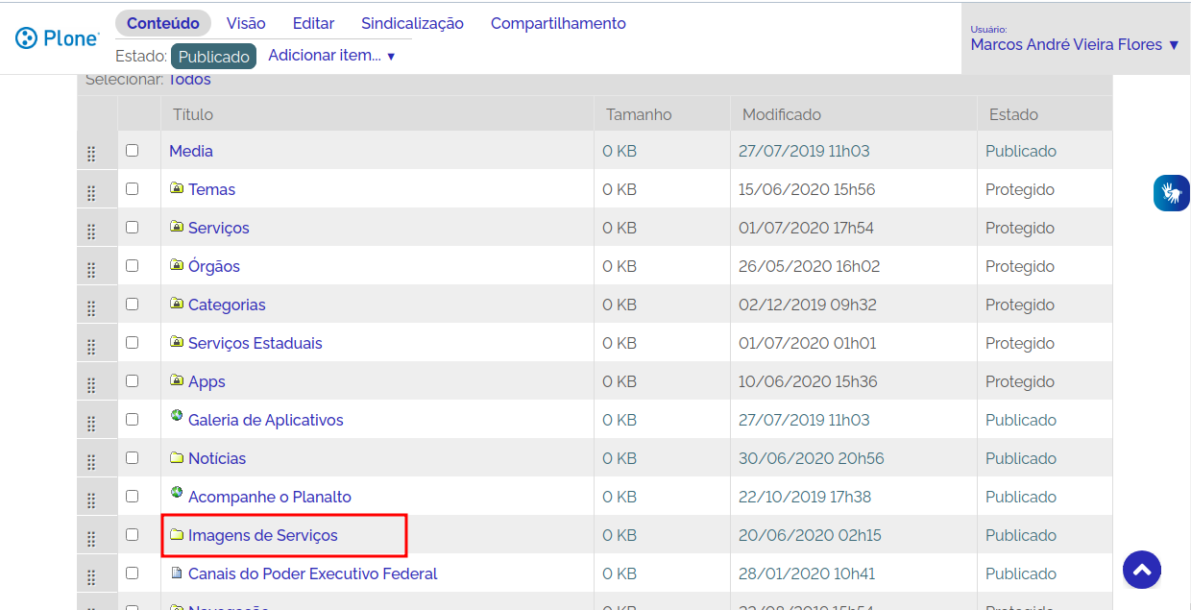
Task: Tick the checkbox for Imagens de Serviços
Action: (x=133, y=535)
